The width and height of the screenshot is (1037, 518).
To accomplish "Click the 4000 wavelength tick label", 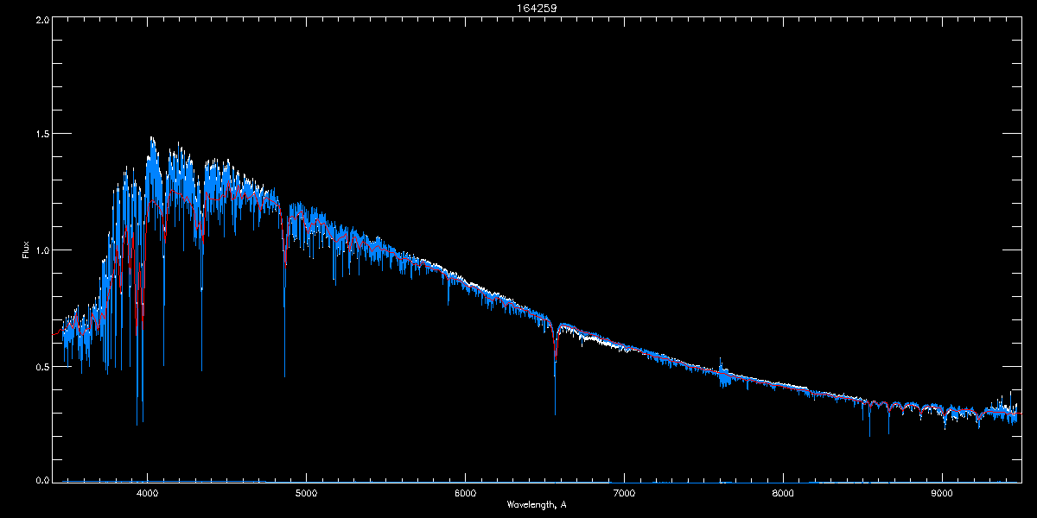I will [147, 494].
